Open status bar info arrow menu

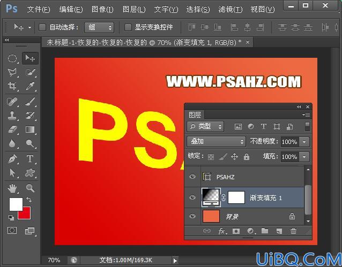[x=175, y=261]
